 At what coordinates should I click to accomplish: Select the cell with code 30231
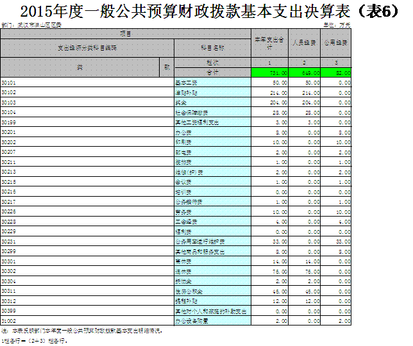click(x=10, y=242)
